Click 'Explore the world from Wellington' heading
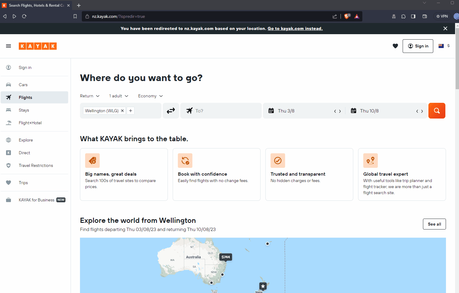459x293 pixels. tap(138, 220)
